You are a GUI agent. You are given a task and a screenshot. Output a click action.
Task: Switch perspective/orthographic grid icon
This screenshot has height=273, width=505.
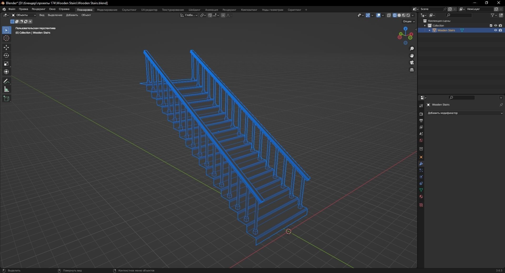point(412,70)
